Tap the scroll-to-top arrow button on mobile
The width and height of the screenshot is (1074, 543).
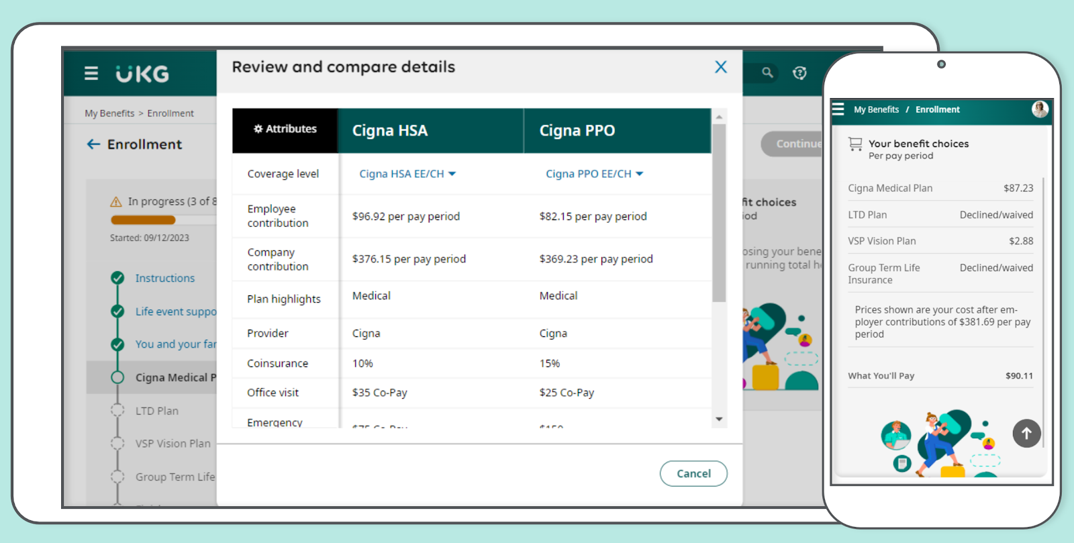(1026, 434)
